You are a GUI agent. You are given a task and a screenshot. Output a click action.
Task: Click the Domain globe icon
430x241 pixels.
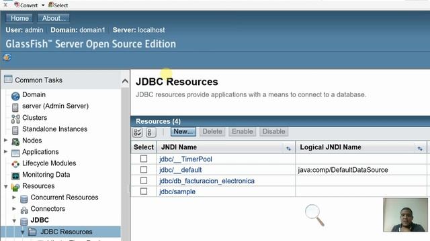point(15,96)
